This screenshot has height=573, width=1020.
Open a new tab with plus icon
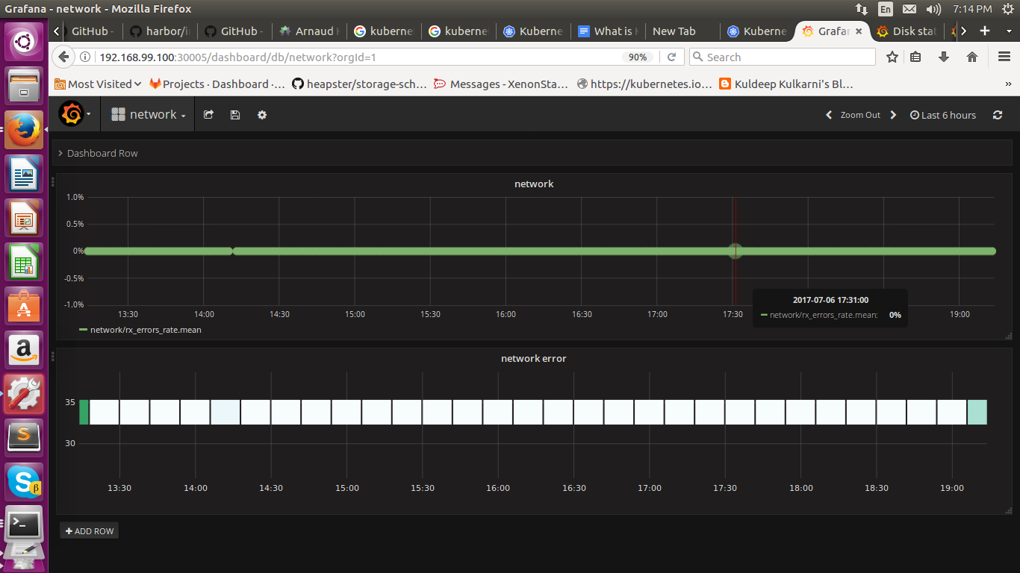click(x=985, y=31)
